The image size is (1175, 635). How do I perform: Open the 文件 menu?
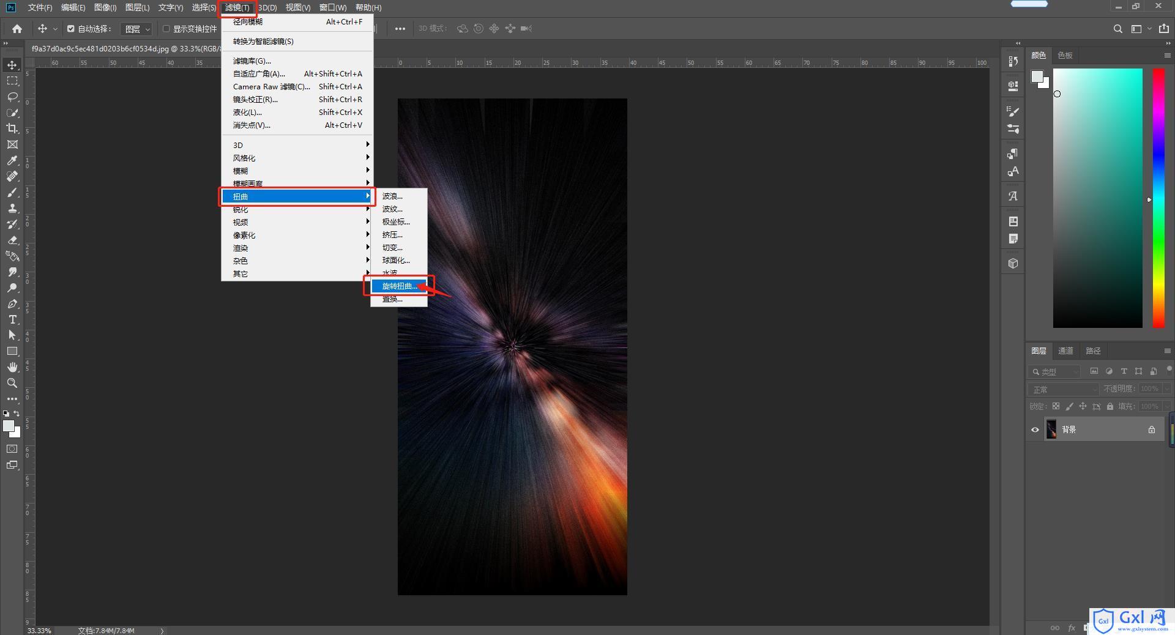coord(40,7)
